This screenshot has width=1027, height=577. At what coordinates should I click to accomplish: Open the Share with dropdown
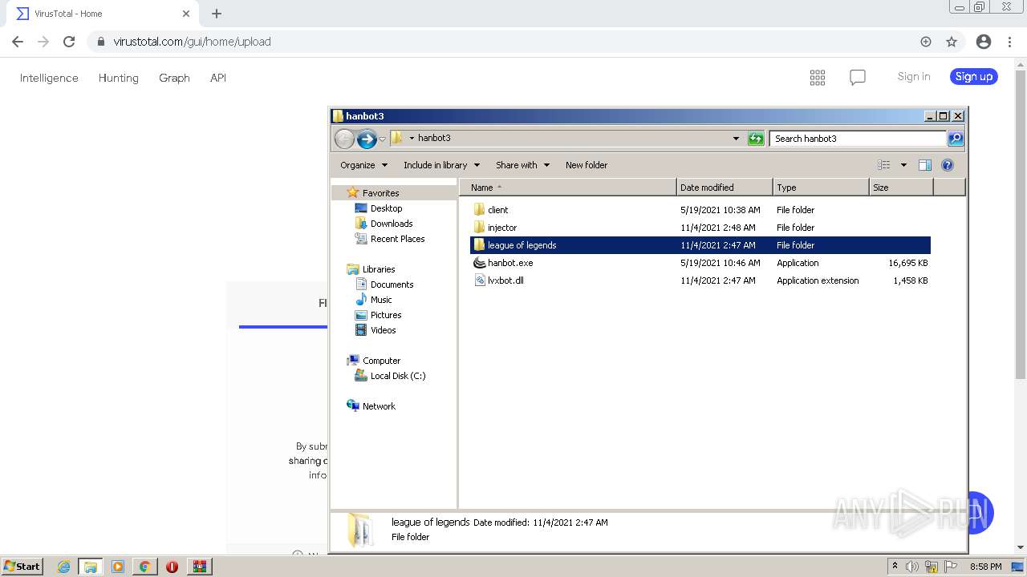522,165
